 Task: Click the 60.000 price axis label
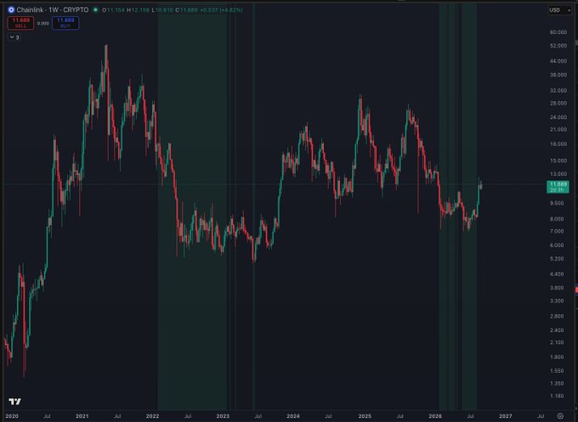[558, 32]
